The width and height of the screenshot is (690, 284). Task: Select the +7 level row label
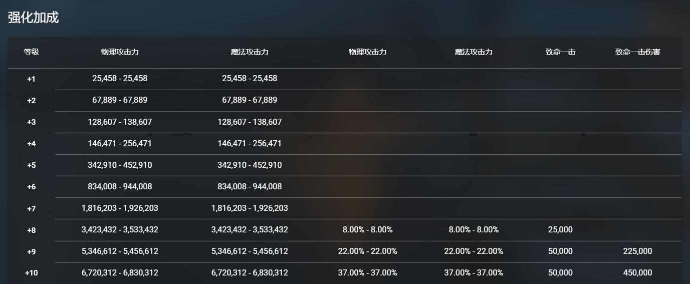[31, 208]
